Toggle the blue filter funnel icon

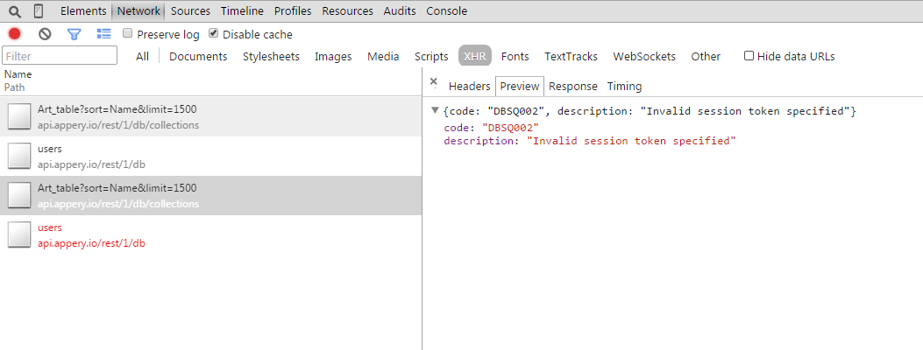click(x=75, y=34)
